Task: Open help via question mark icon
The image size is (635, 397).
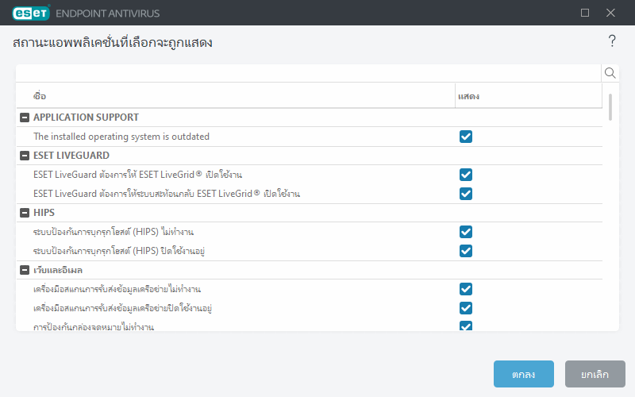Action: tap(612, 41)
